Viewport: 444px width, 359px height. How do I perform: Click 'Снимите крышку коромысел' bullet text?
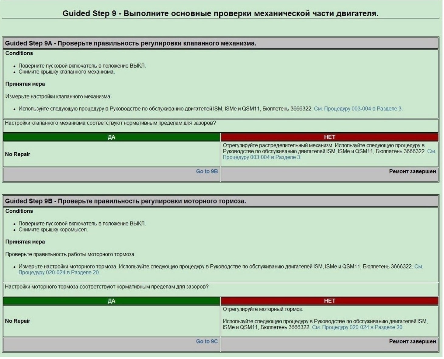click(x=53, y=230)
